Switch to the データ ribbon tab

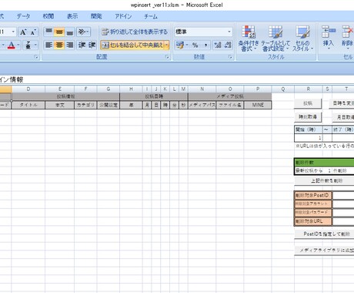[23, 16]
